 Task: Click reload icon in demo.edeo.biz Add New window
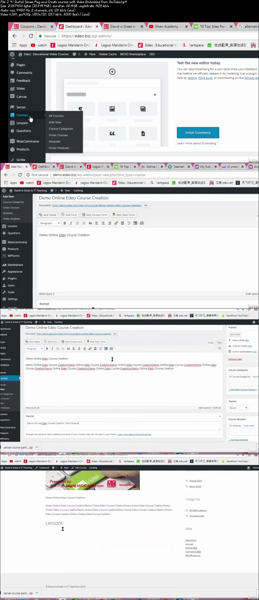[20, 175]
